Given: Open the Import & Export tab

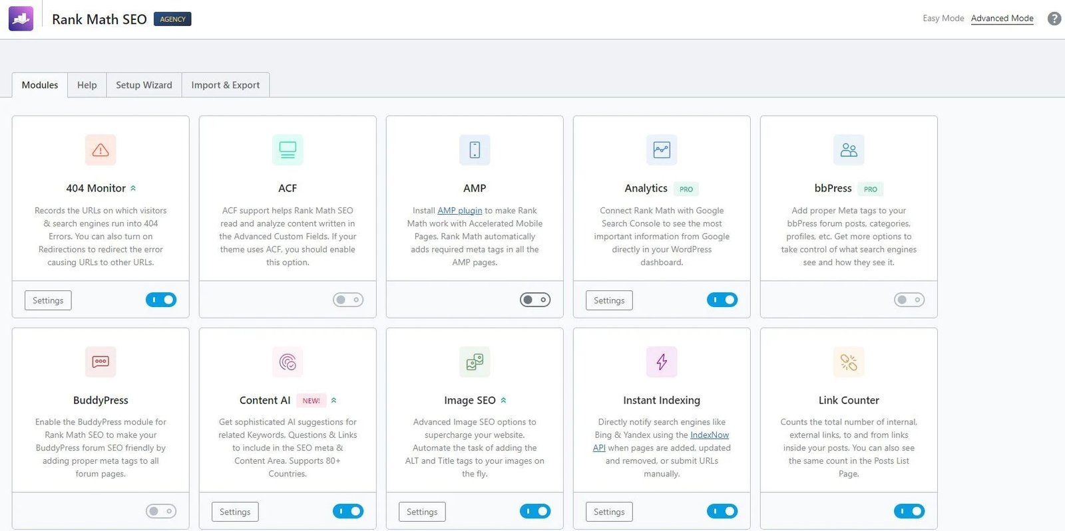Looking at the screenshot, I should pyautogui.click(x=226, y=85).
